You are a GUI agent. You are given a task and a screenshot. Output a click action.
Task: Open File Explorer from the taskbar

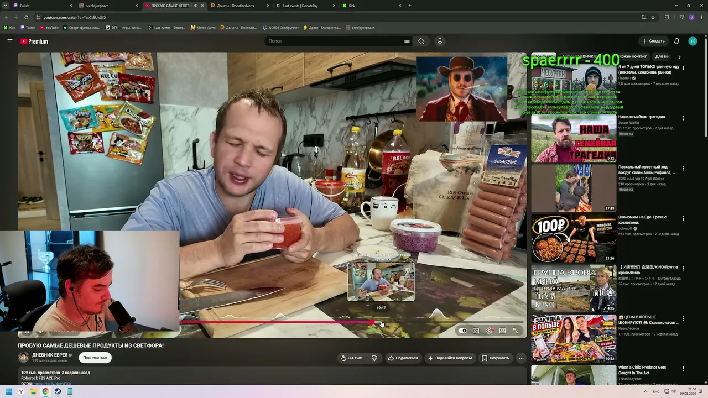point(33,392)
